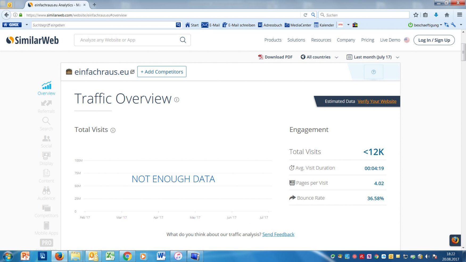The width and height of the screenshot is (466, 262).
Task: Open einfachraus.eu external link icon
Action: [x=132, y=72]
